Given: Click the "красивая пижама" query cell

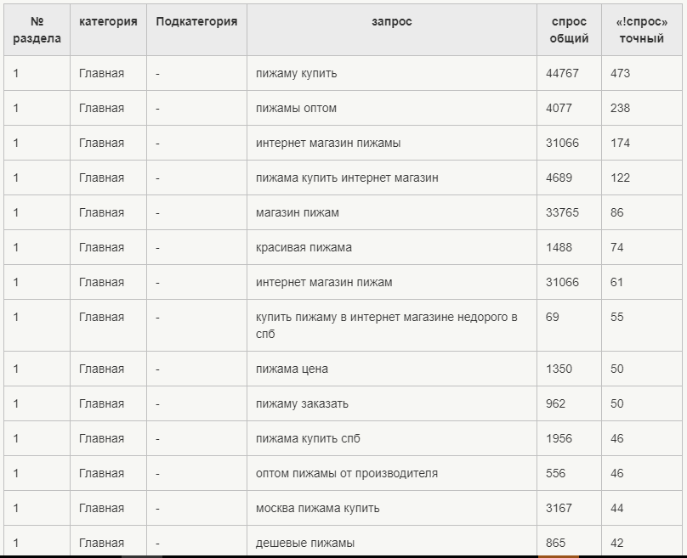Looking at the screenshot, I should pyautogui.click(x=304, y=247).
